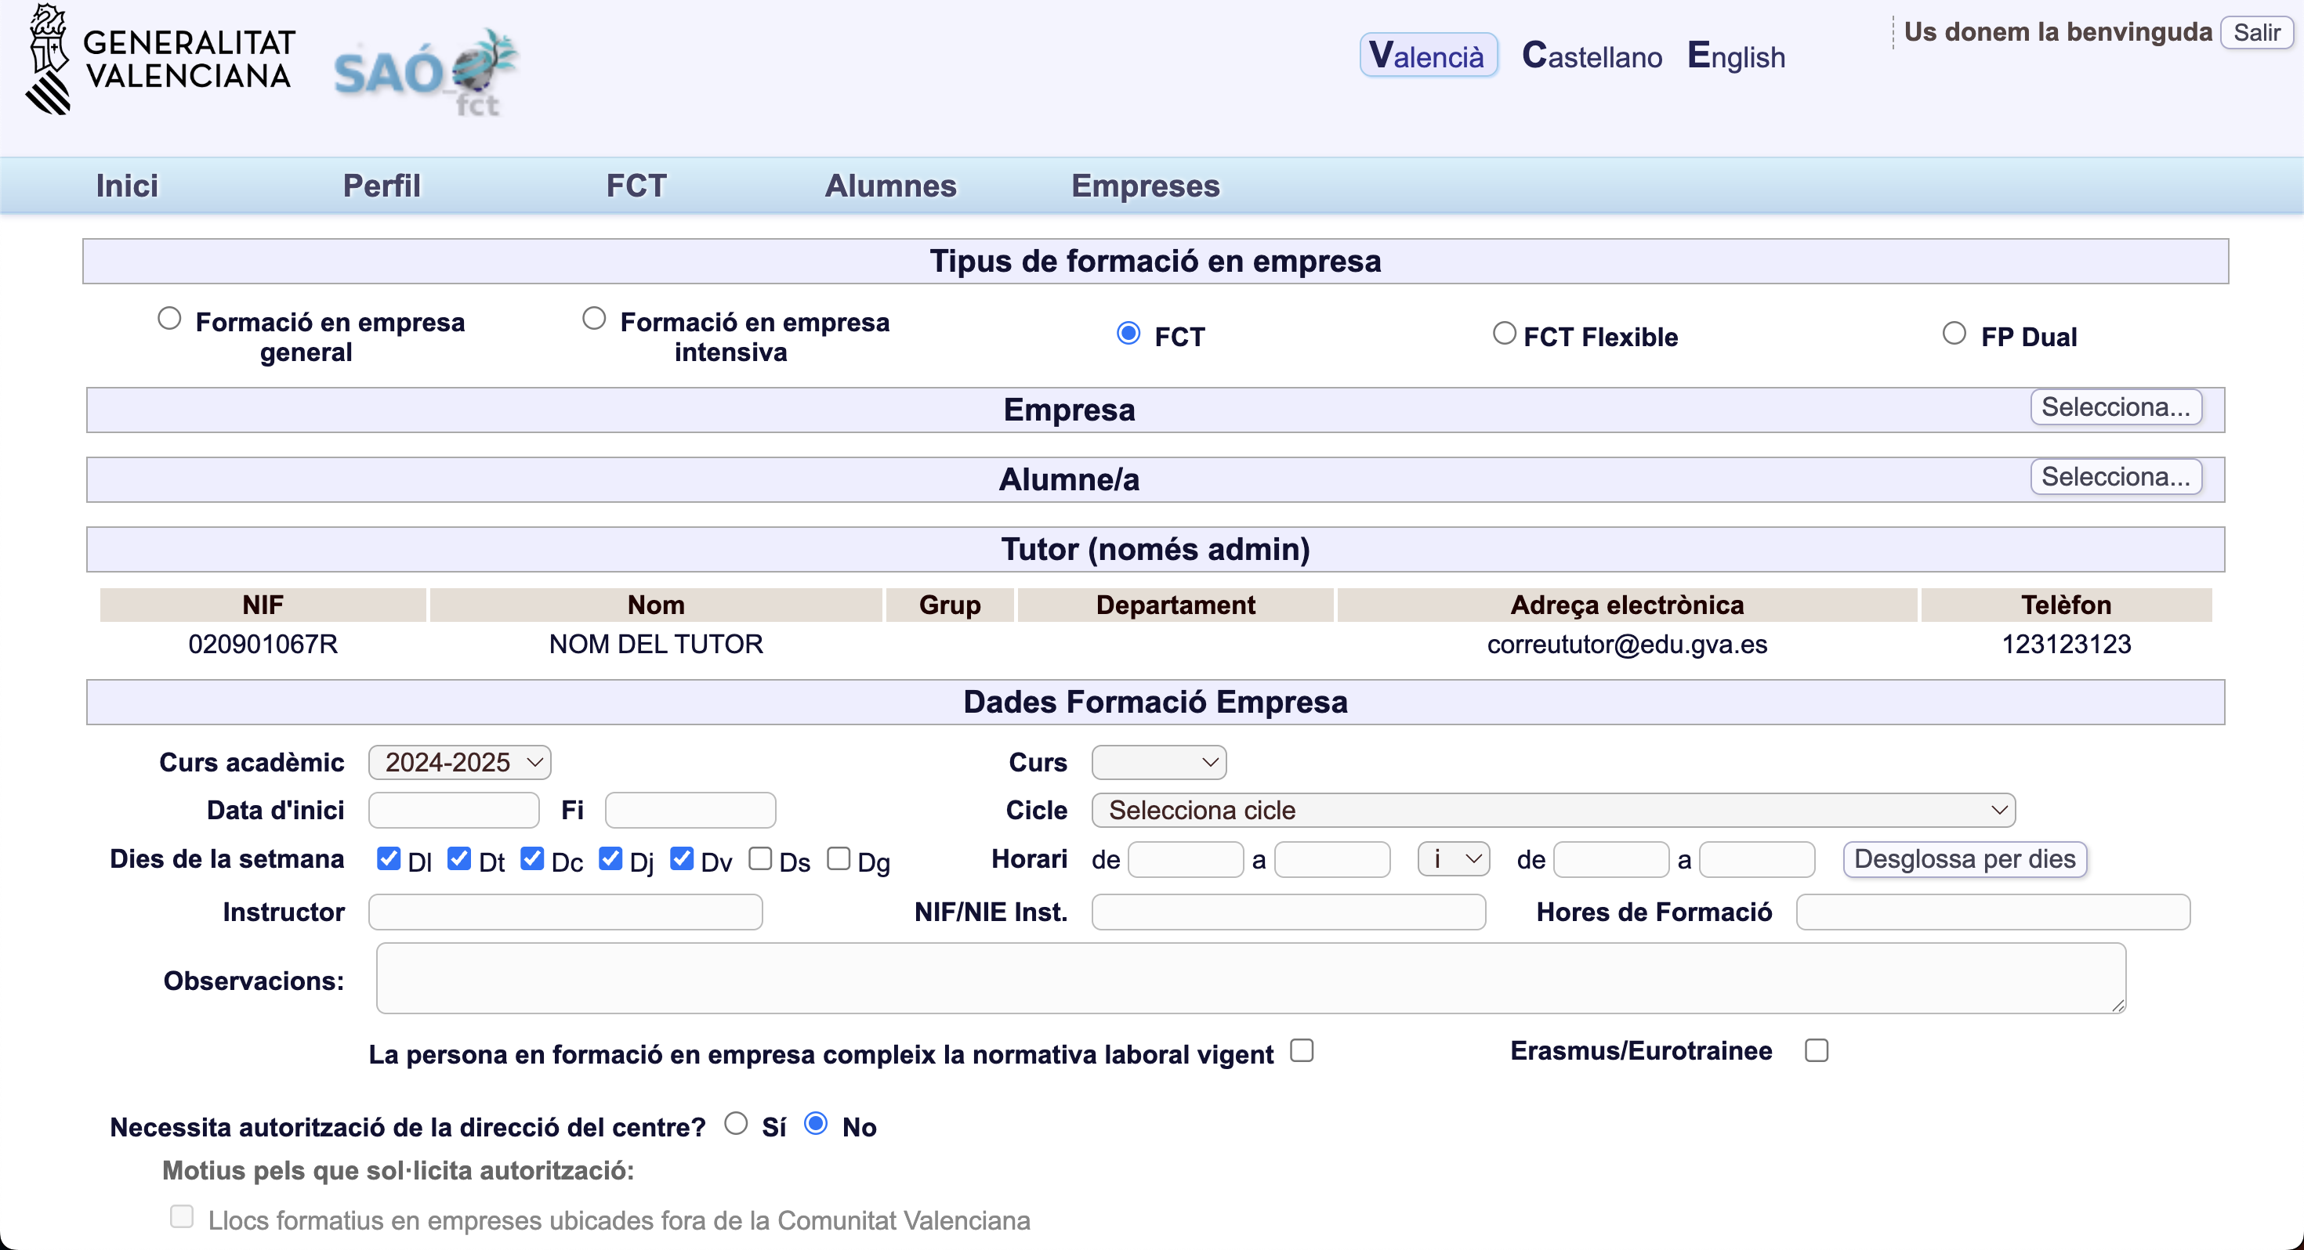
Task: Open the Curs acadèmic dropdown
Action: (460, 762)
